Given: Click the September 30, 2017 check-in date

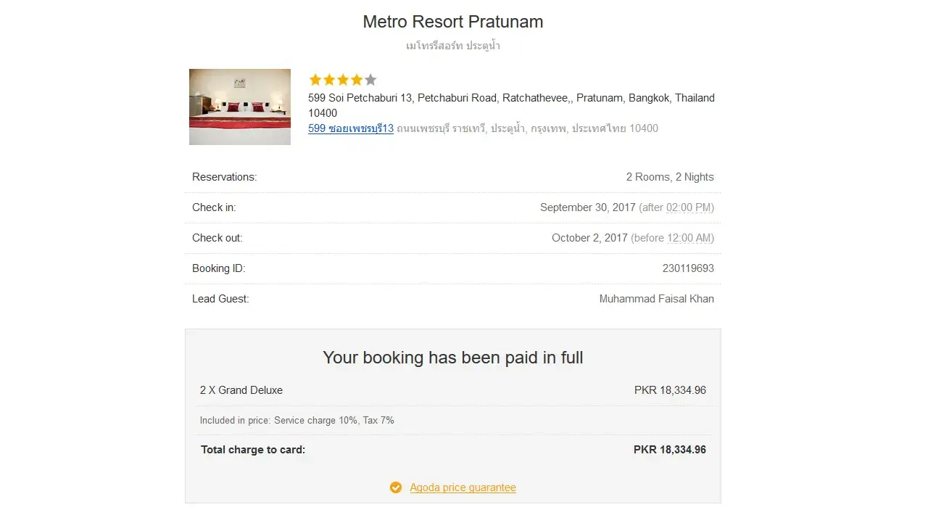Looking at the screenshot, I should [587, 207].
